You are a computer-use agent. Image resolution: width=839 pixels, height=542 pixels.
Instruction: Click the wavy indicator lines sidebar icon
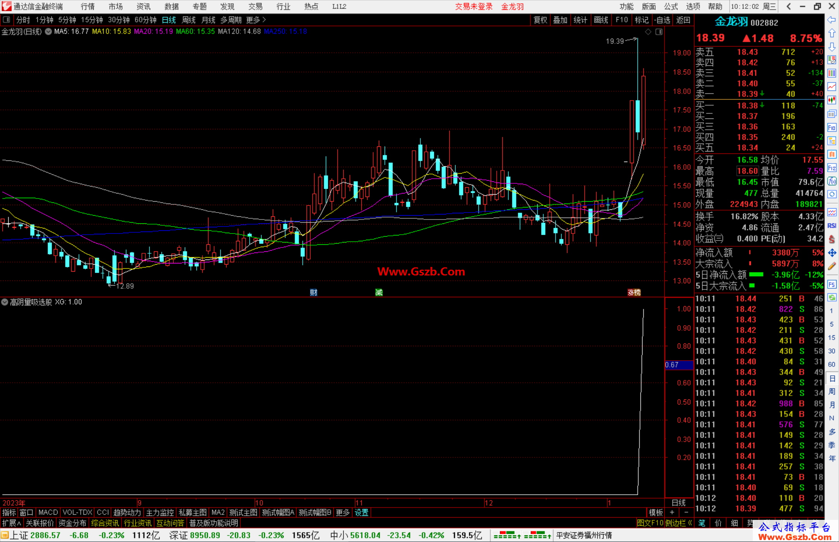coord(832,212)
